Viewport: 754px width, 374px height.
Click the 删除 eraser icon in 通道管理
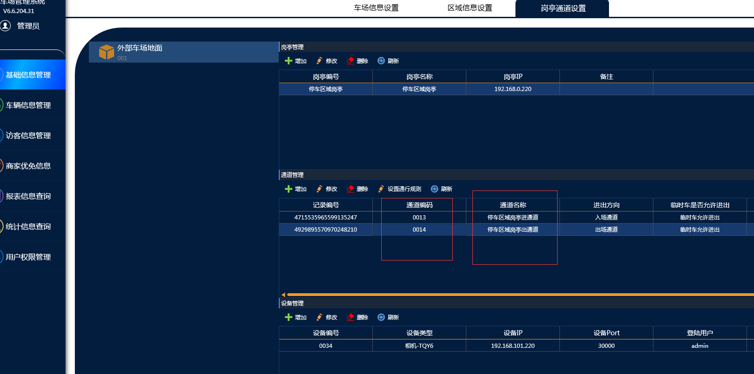coord(350,189)
